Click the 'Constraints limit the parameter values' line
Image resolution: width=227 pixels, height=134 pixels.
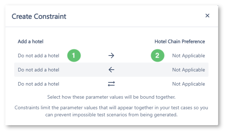tap(111, 108)
